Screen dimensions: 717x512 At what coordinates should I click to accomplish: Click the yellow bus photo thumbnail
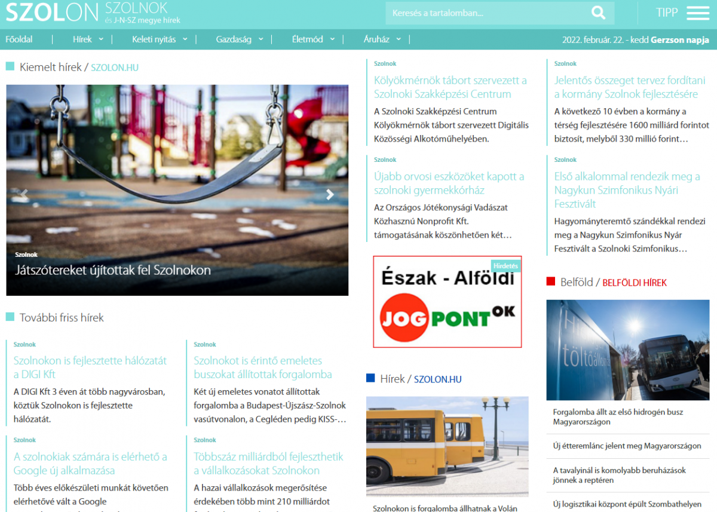(447, 446)
